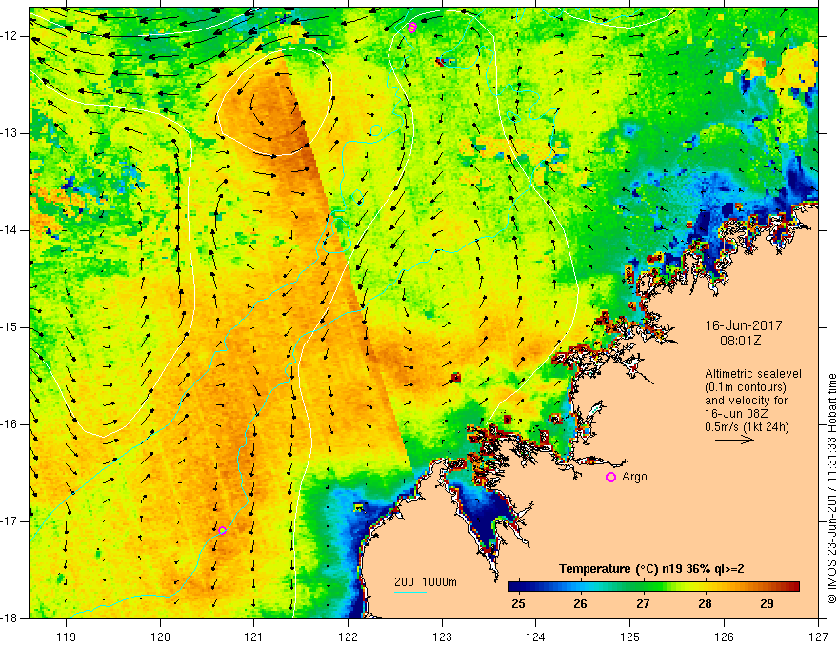Image resolution: width=838 pixels, height=647 pixels.
Task: Click the longitude axis label '126'
Action: (724, 637)
